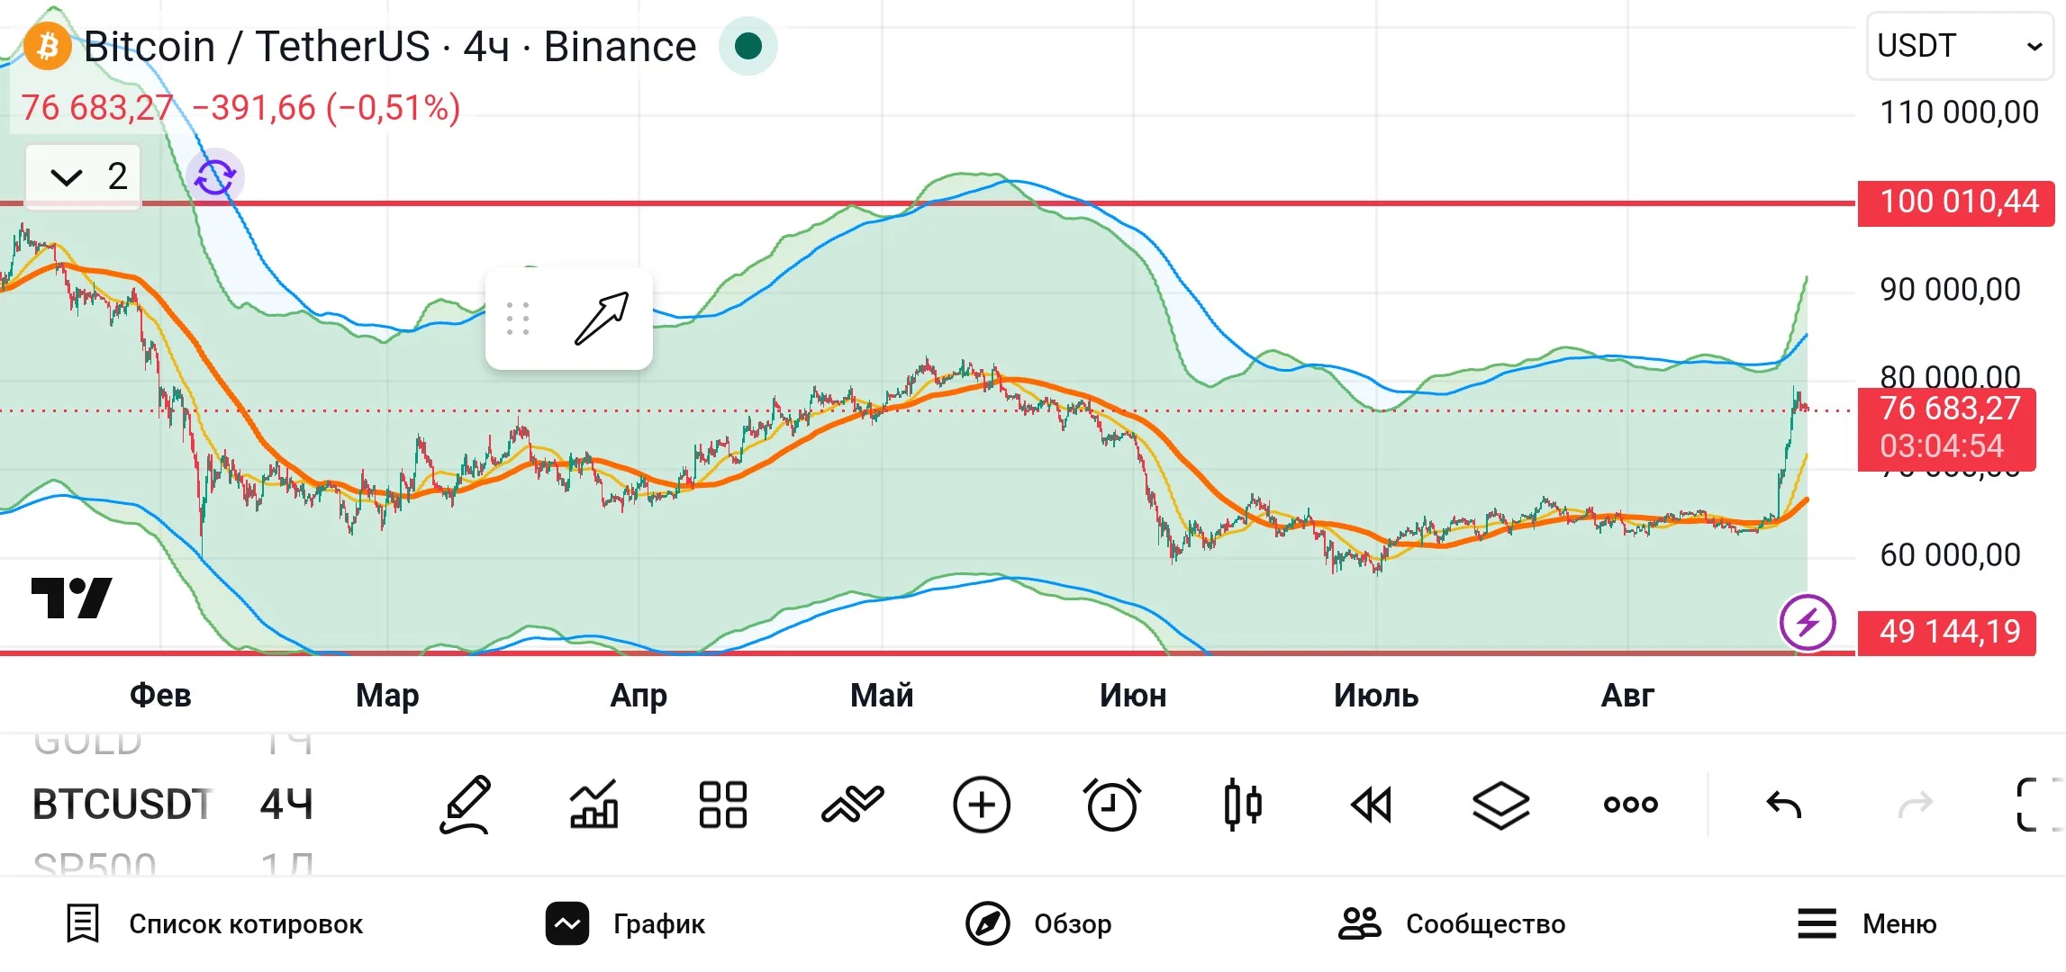Select the arrow drawing tool on the floating toolbar
The height and width of the screenshot is (972, 2066).
coord(601,319)
